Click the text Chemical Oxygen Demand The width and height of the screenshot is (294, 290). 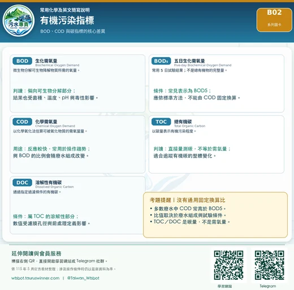pyautogui.click(x=55, y=126)
